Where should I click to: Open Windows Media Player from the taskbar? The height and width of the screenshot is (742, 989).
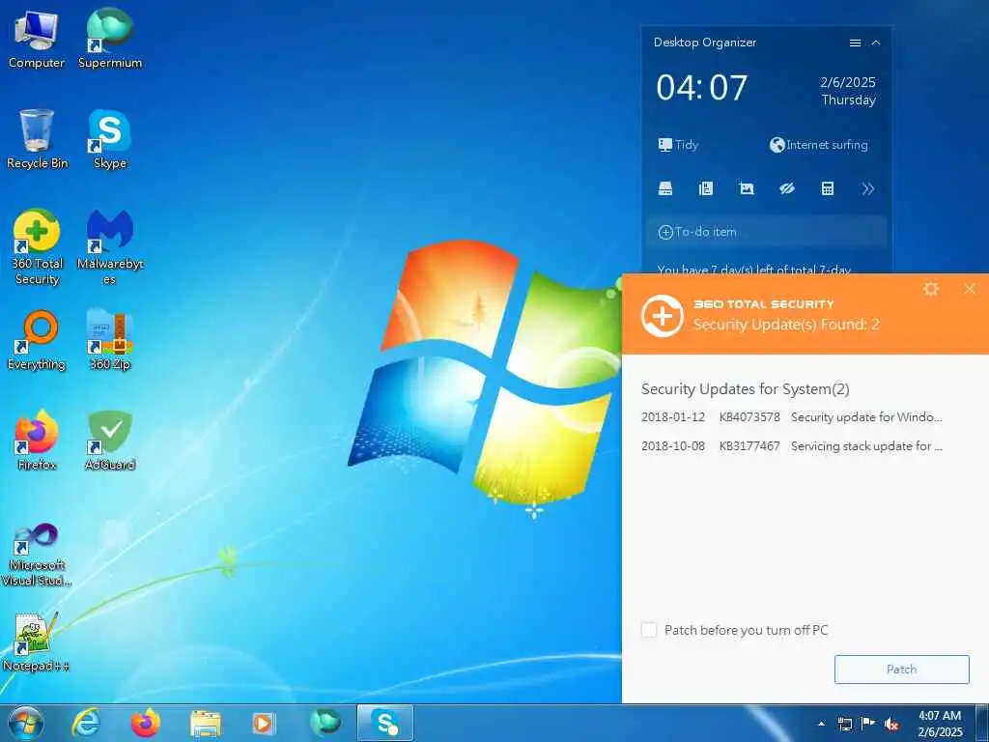(x=264, y=723)
